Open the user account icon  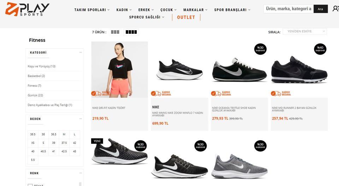(x=336, y=8)
